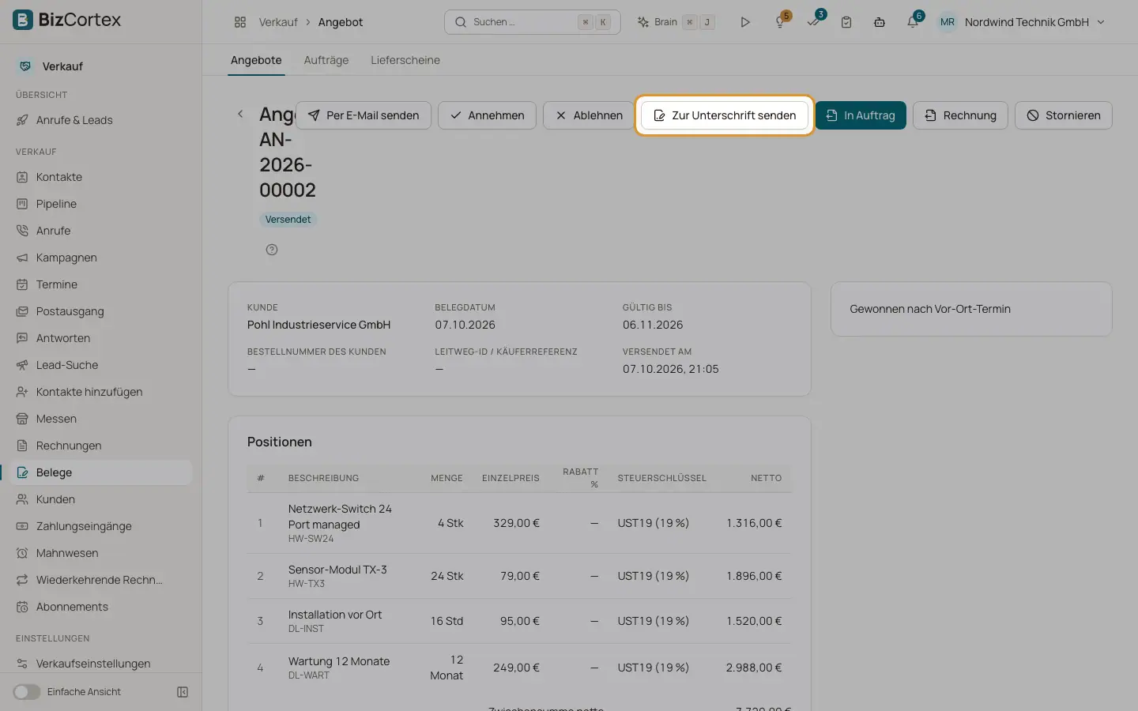Image resolution: width=1138 pixels, height=711 pixels.
Task: Open the robot assistant icon
Action: [x=880, y=22]
